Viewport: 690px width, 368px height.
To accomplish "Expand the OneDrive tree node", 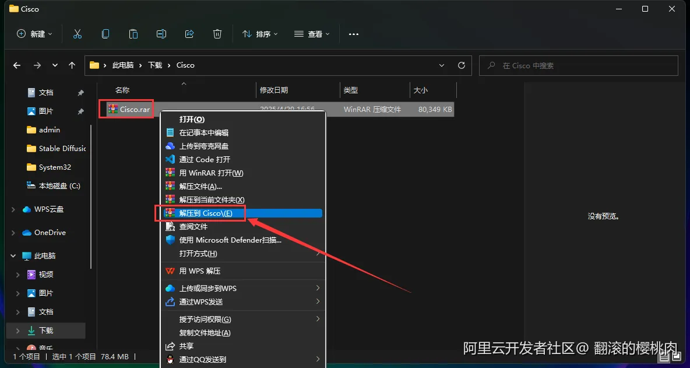I will point(13,233).
